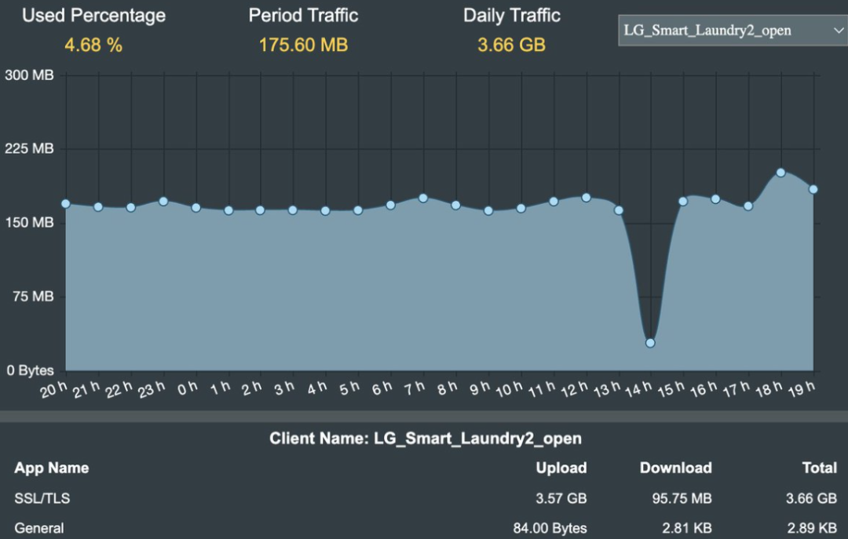Click the Total column header
The height and width of the screenshot is (539, 848).
[x=819, y=468]
